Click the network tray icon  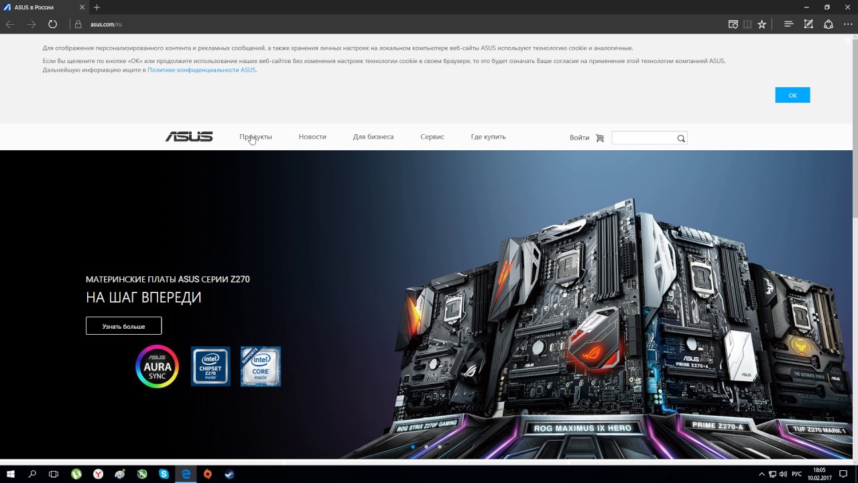point(772,474)
